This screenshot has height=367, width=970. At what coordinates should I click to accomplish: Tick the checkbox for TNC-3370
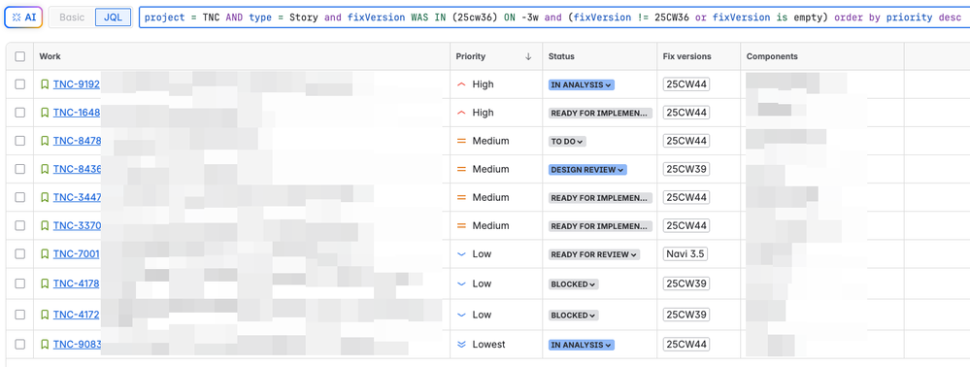[20, 226]
